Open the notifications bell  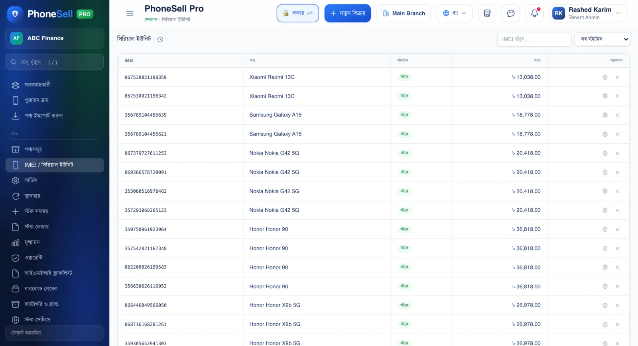pyautogui.click(x=535, y=13)
